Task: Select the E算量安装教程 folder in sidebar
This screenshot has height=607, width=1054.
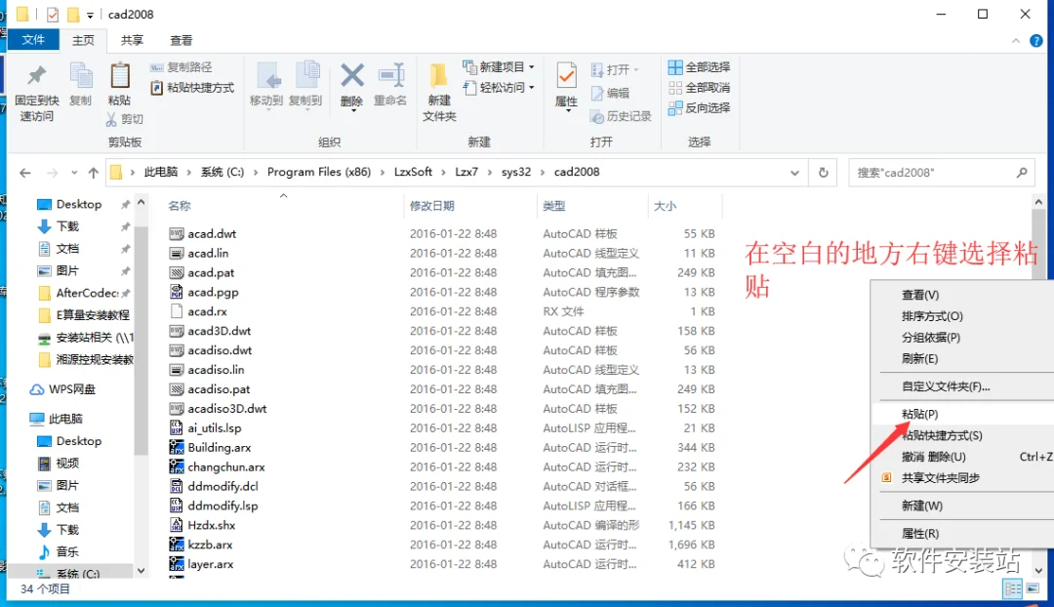Action: point(93,314)
